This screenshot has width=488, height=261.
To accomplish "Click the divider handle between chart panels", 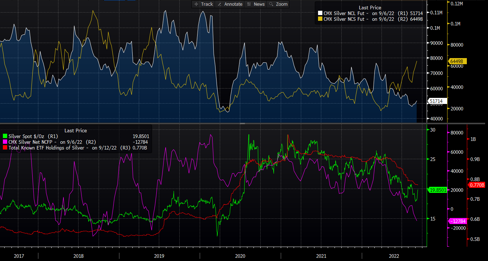I will tap(242, 123).
